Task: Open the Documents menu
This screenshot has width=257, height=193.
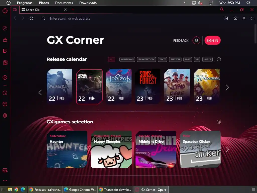Action: 64,3
